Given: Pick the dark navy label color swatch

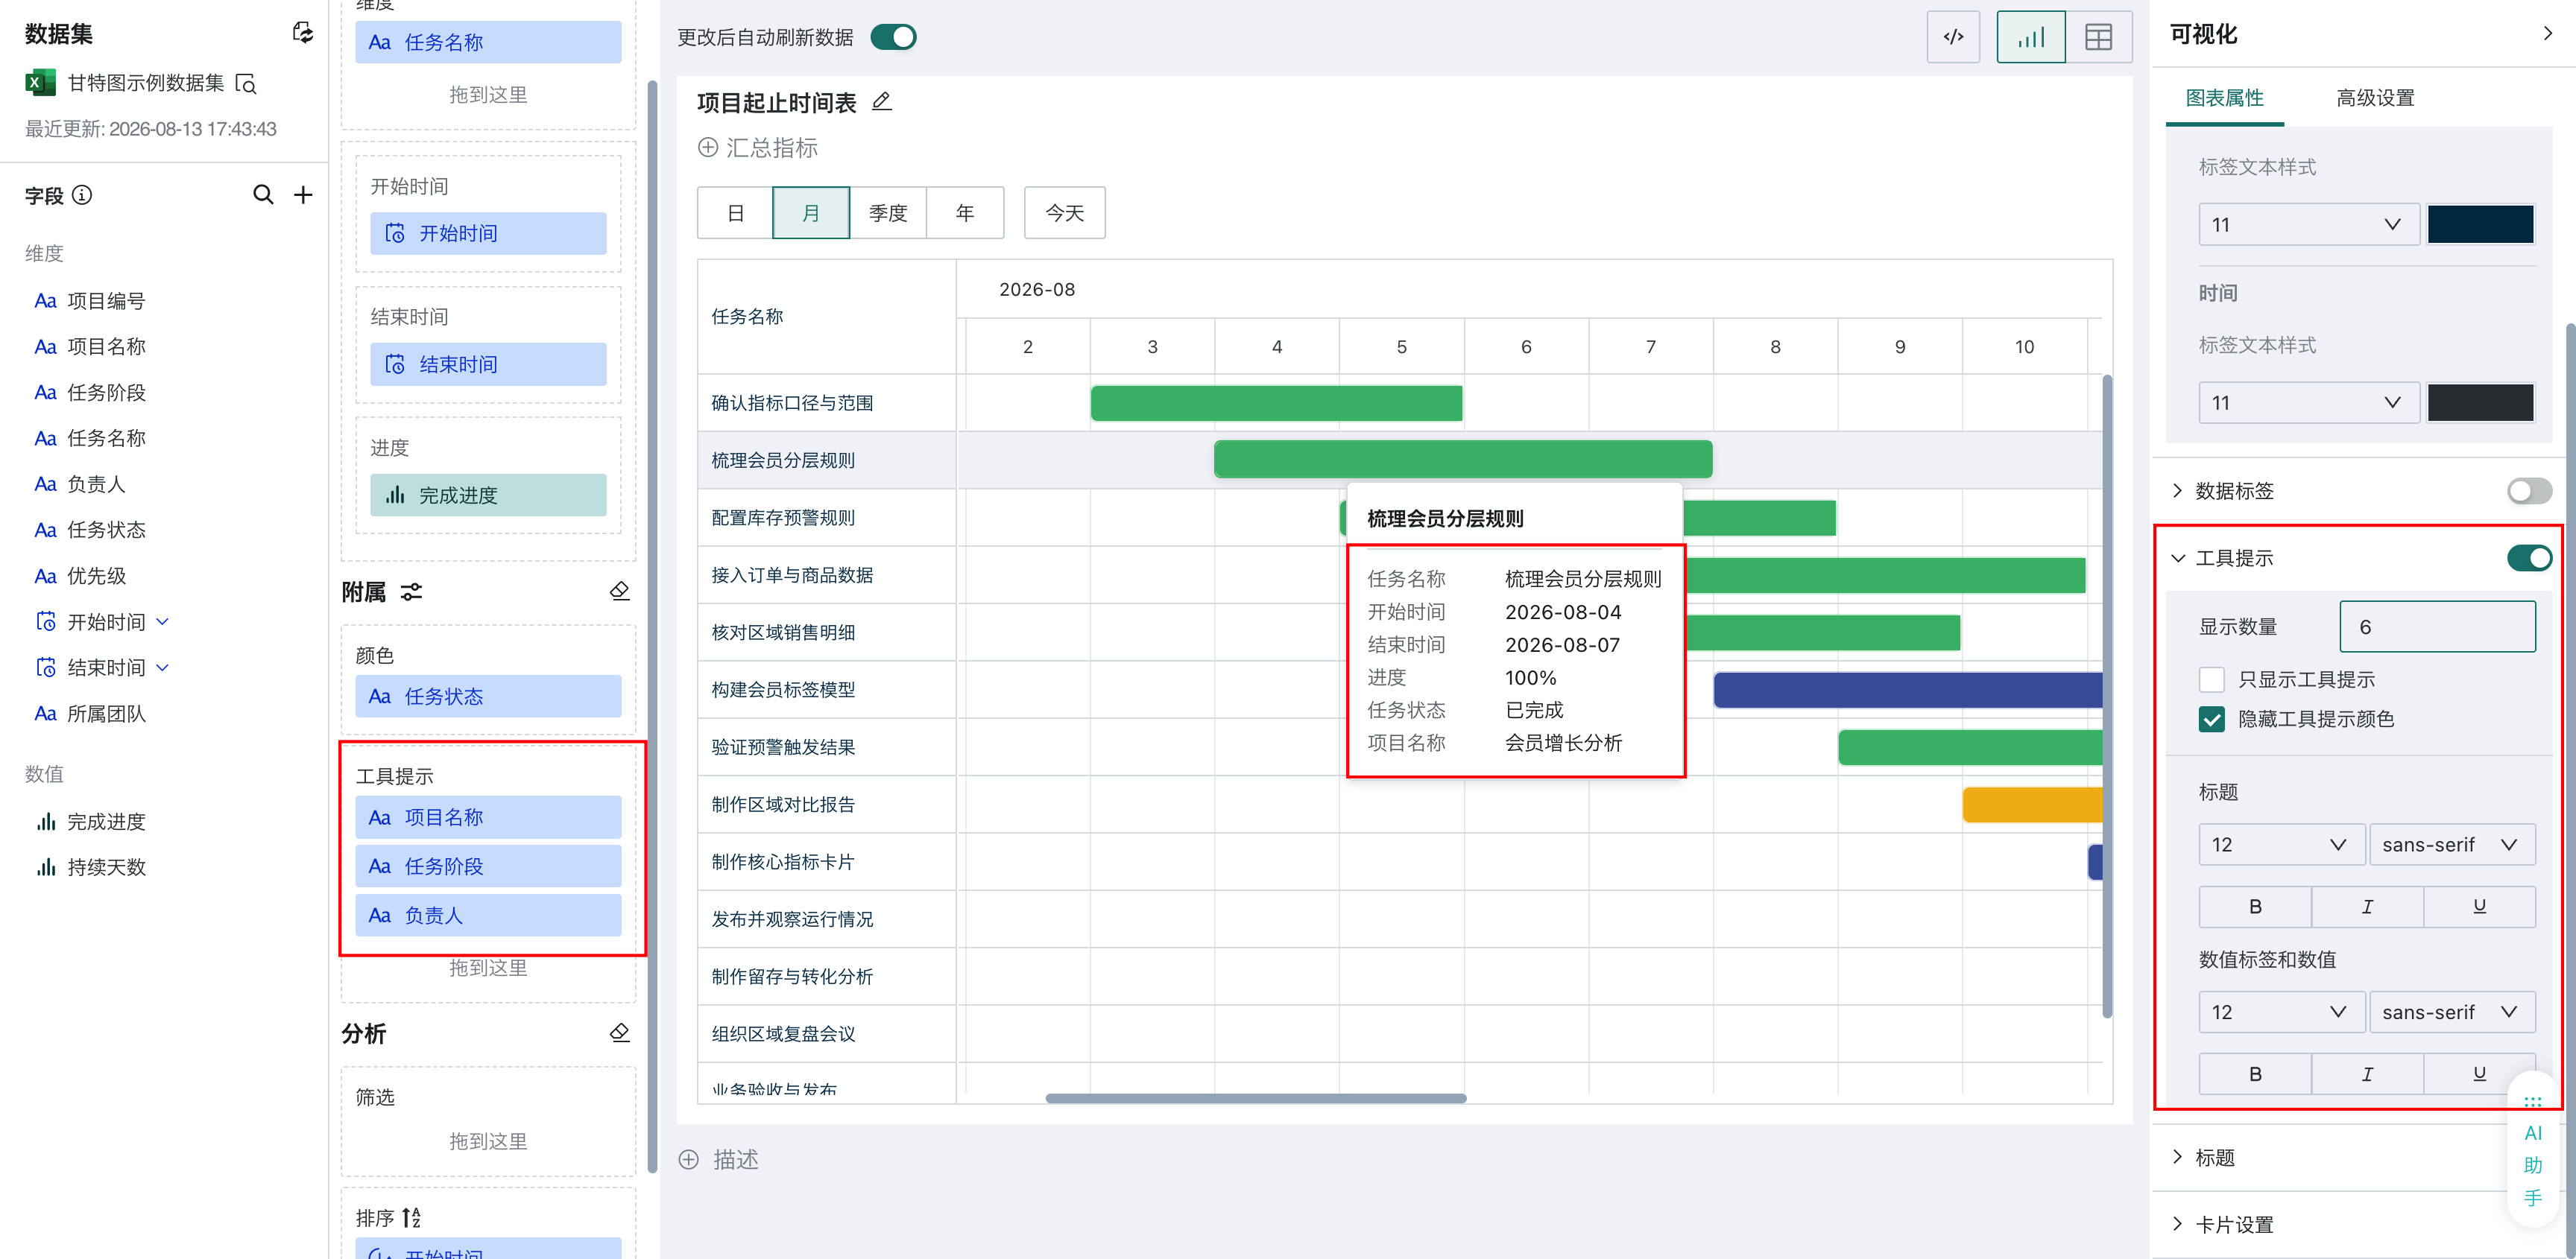Looking at the screenshot, I should pos(2480,225).
